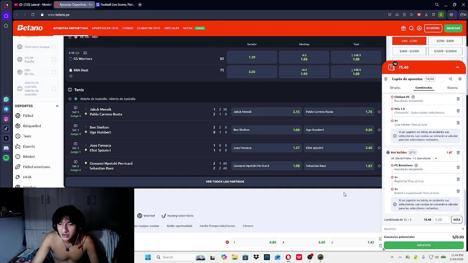Share the bet slip via share icon

(450, 79)
